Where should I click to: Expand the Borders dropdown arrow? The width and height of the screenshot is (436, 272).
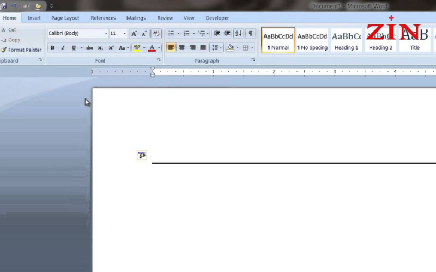(252, 47)
